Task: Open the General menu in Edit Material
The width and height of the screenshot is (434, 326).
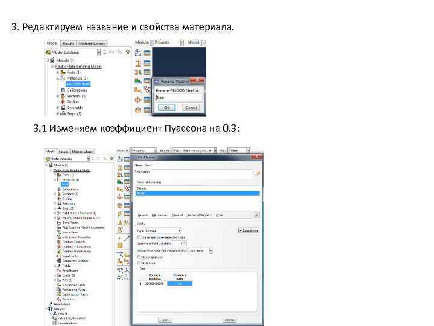Action: coord(142,215)
